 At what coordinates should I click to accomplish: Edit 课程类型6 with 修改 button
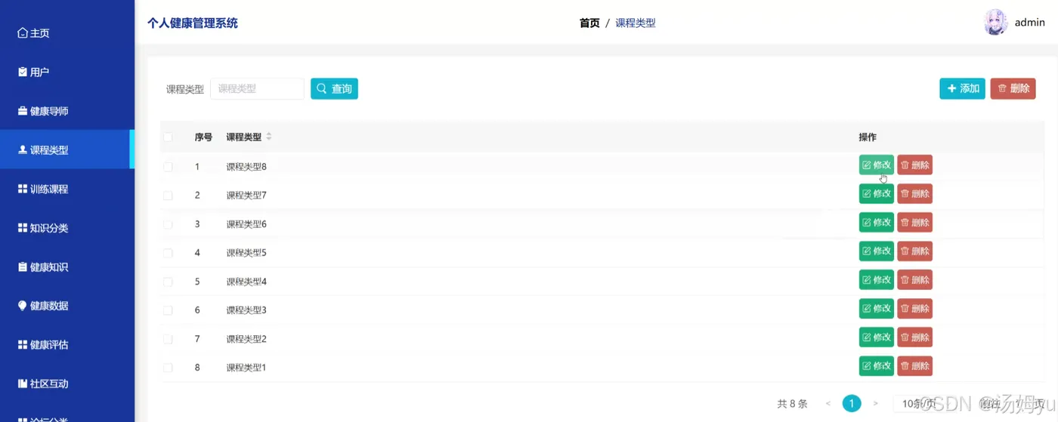click(877, 222)
